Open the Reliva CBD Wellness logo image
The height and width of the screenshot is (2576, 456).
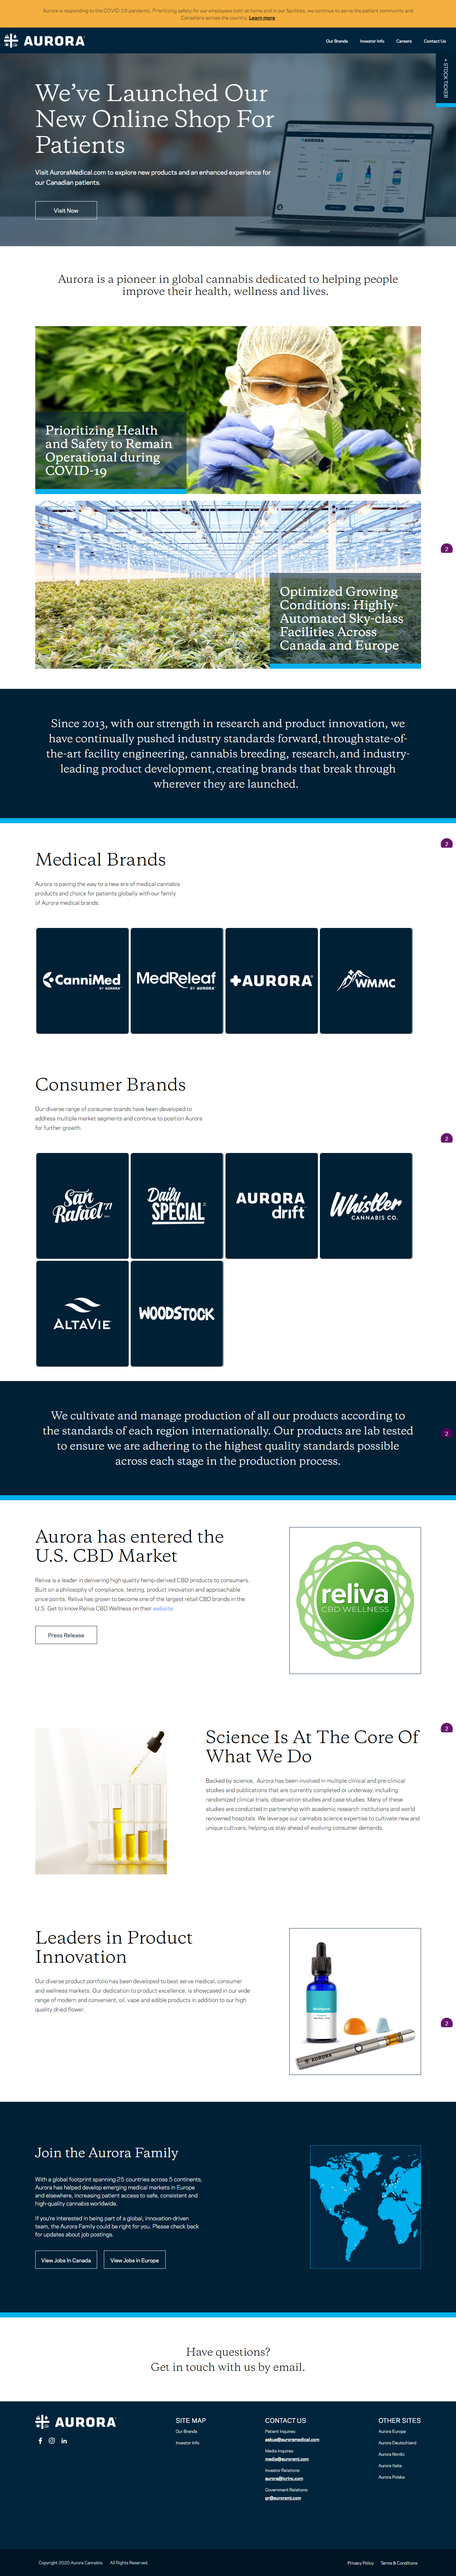pyautogui.click(x=355, y=1600)
